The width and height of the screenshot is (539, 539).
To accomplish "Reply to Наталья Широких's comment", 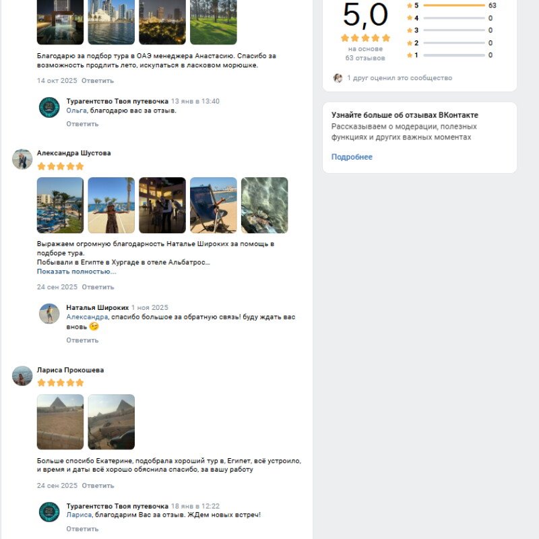I will click(x=82, y=340).
